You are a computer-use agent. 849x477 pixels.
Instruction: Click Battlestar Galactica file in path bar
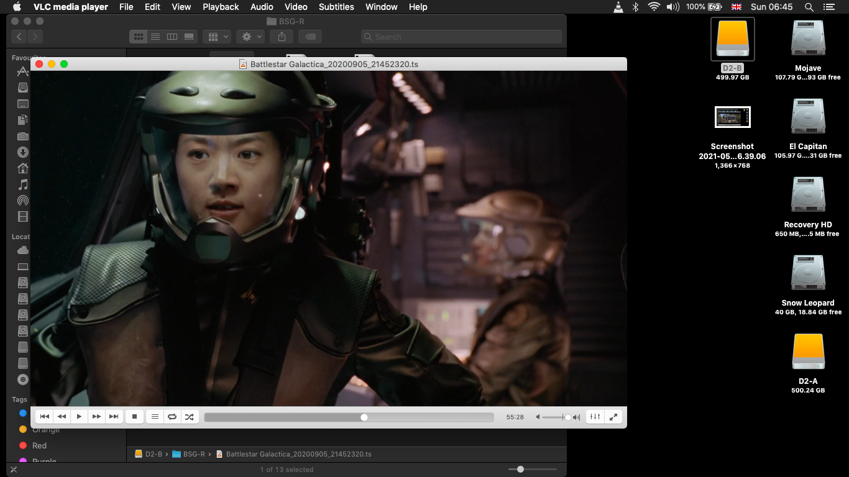pyautogui.click(x=293, y=454)
